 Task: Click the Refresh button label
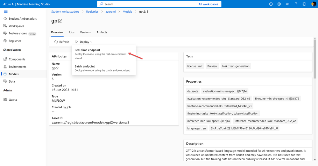point(64,42)
